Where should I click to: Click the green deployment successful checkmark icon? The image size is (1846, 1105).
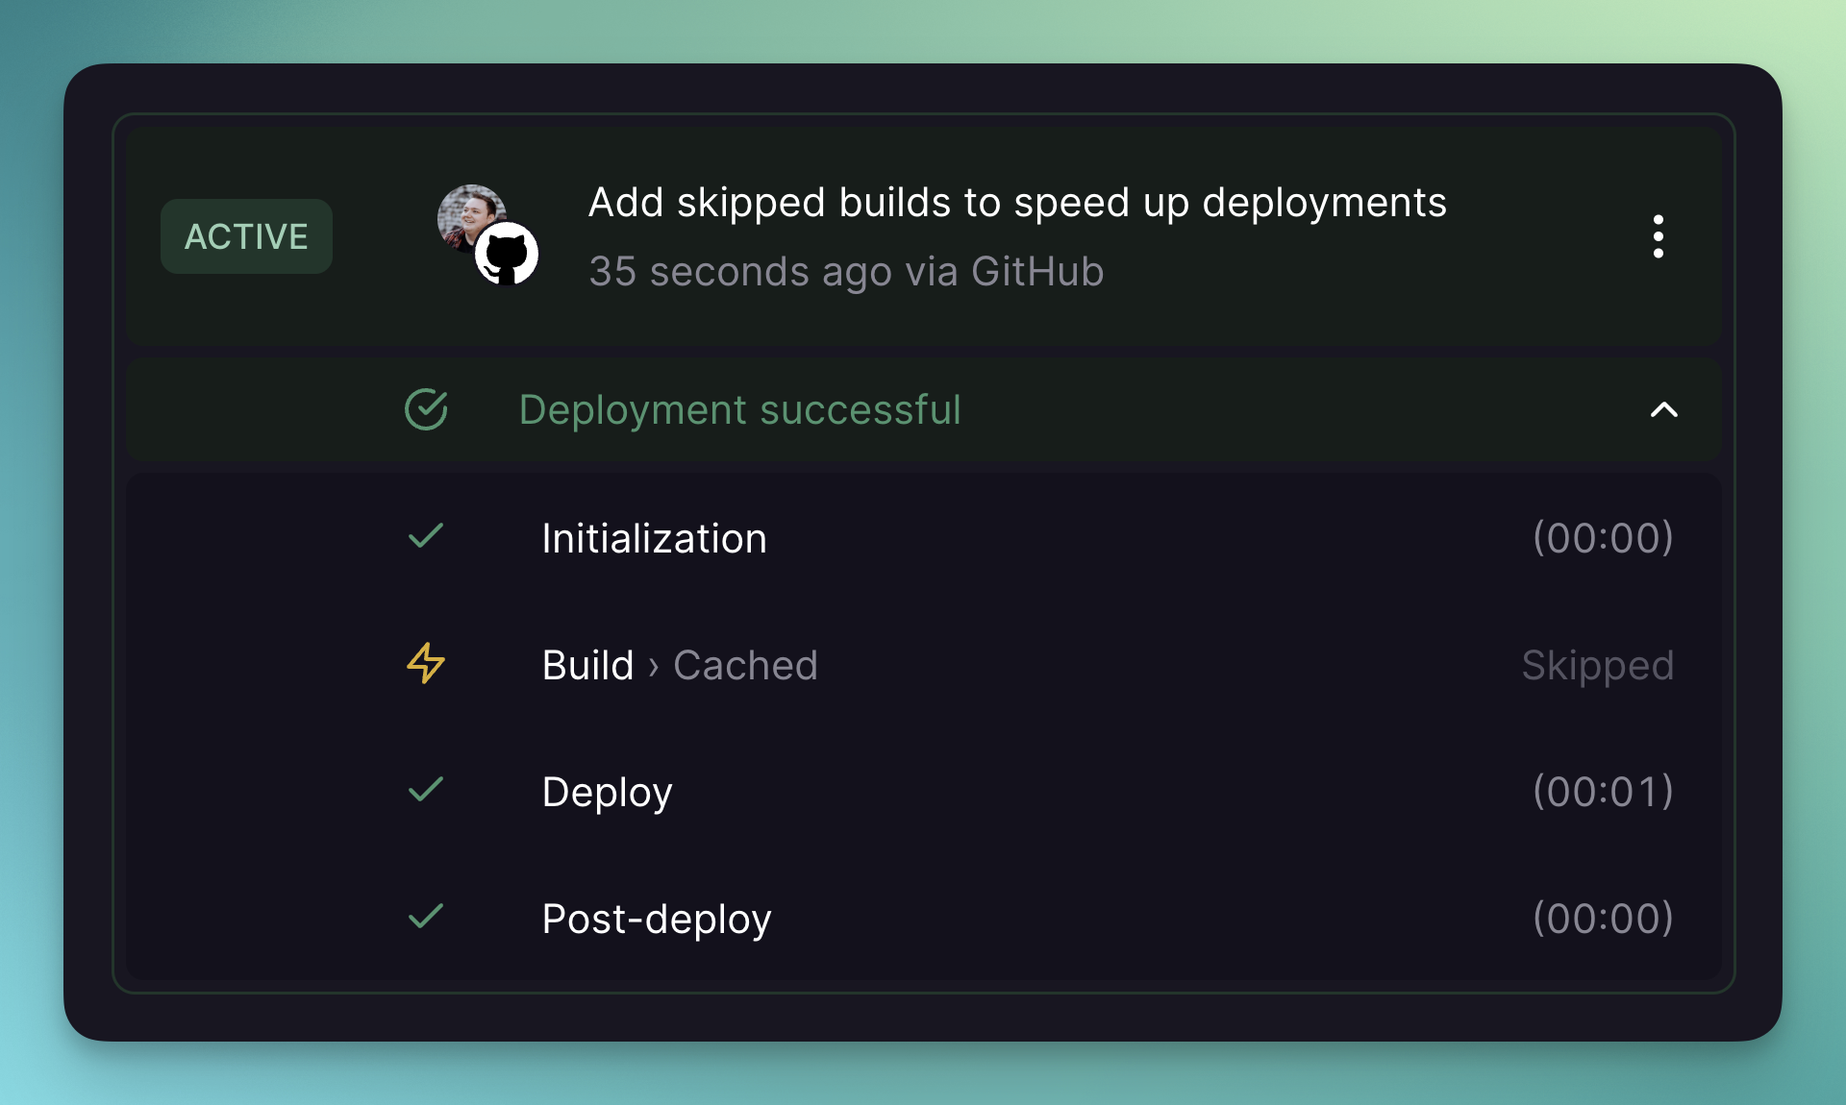point(426,409)
